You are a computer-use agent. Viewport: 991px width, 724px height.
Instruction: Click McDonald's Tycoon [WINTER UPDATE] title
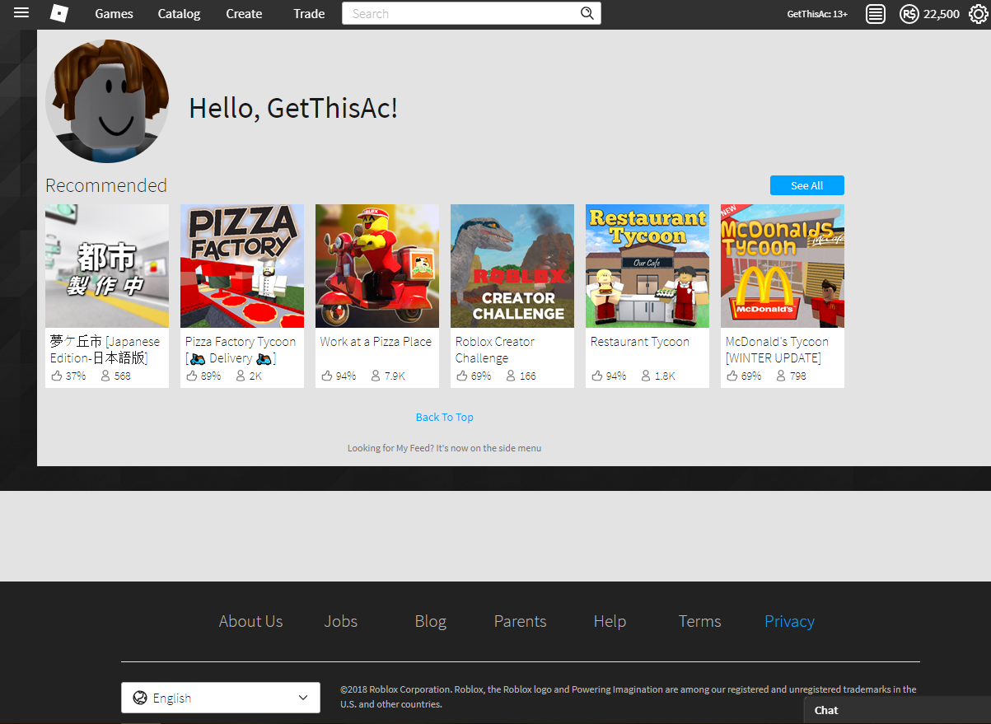pyautogui.click(x=777, y=349)
